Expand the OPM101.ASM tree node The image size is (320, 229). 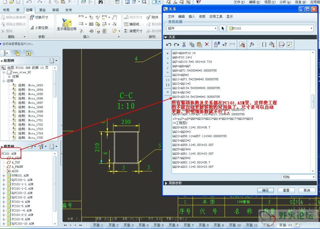tap(3, 175)
